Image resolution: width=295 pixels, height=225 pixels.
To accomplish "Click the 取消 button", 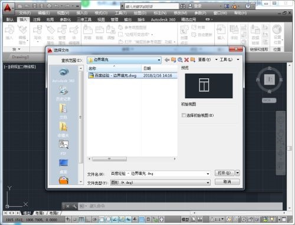I will tap(227, 182).
